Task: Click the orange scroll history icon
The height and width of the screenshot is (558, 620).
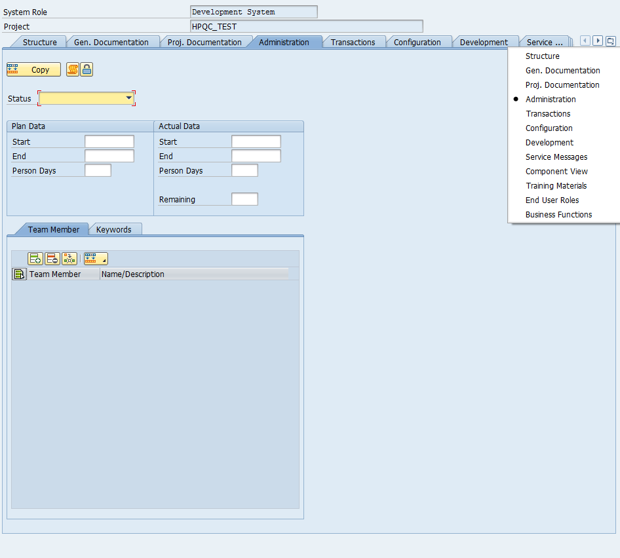Action: click(x=73, y=69)
